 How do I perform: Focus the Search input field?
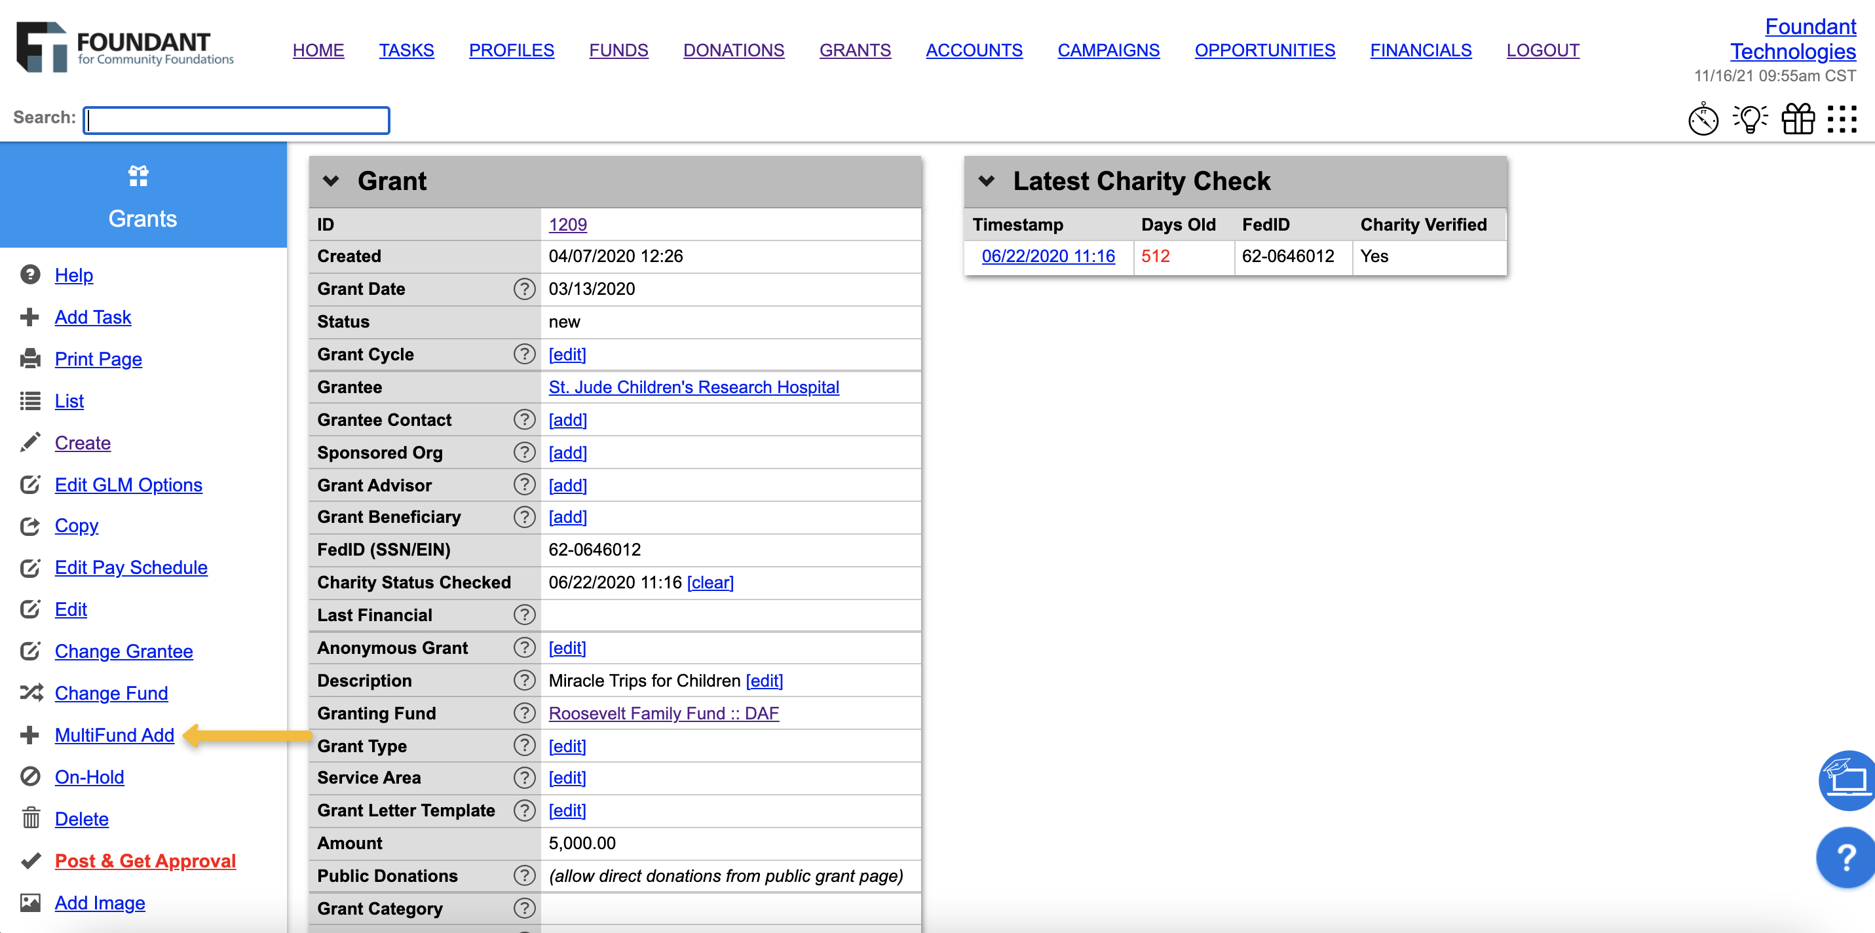tap(236, 120)
